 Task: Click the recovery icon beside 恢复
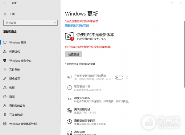5,88
